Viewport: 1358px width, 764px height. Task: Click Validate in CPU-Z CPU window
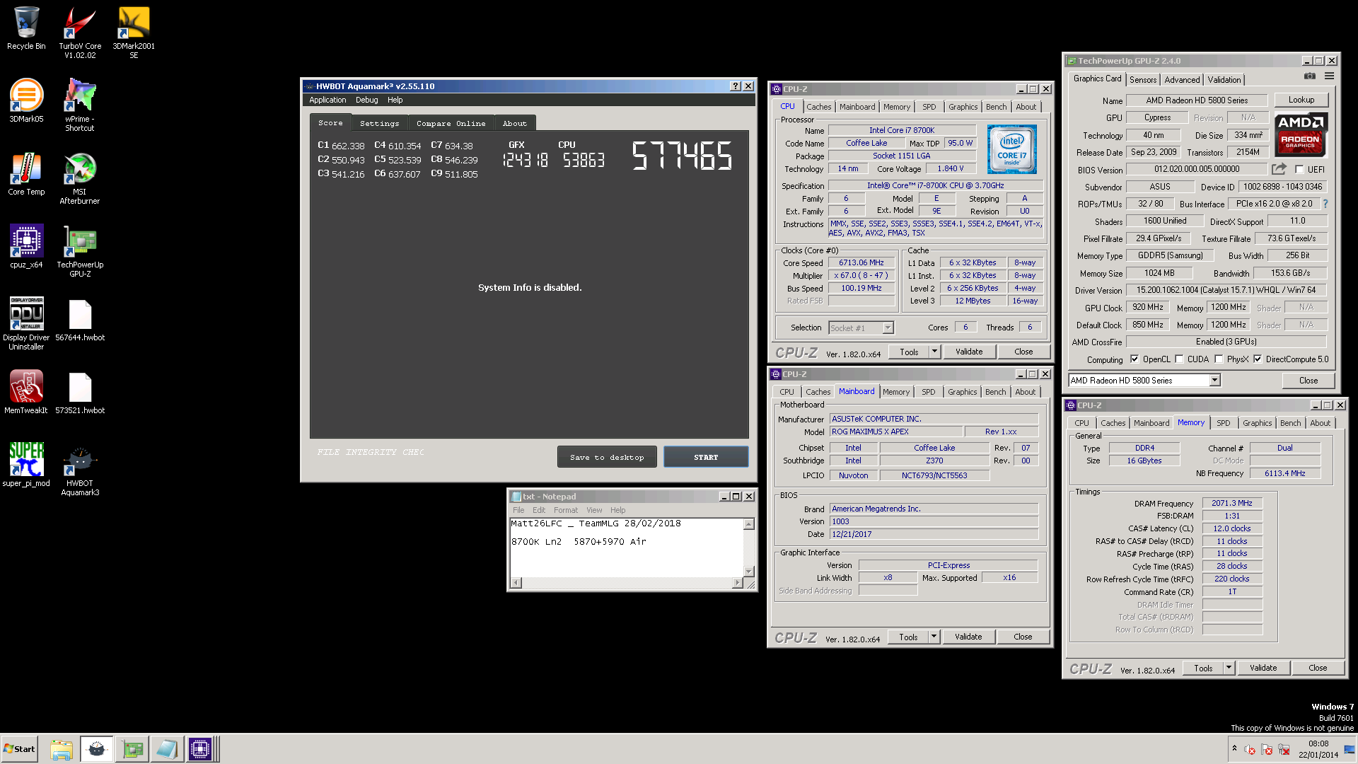point(969,352)
